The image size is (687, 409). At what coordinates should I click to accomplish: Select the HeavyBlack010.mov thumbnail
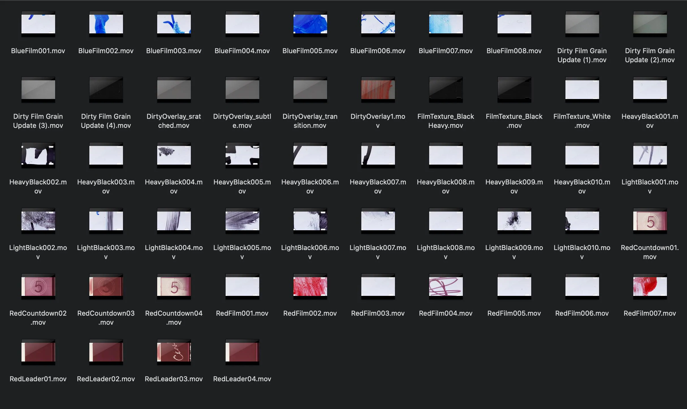(x=582, y=155)
